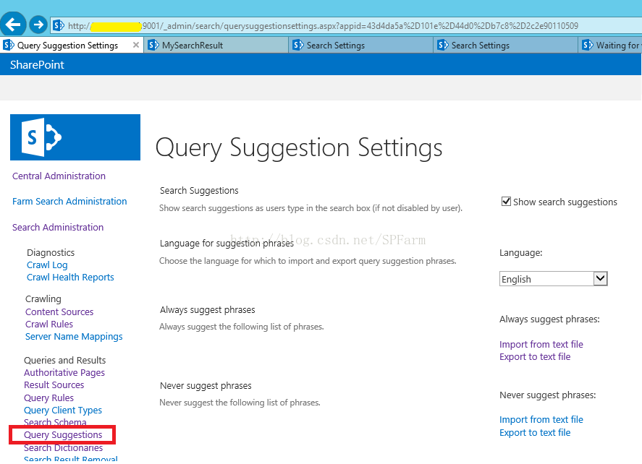Switch to the Waiting for tab

[610, 46]
